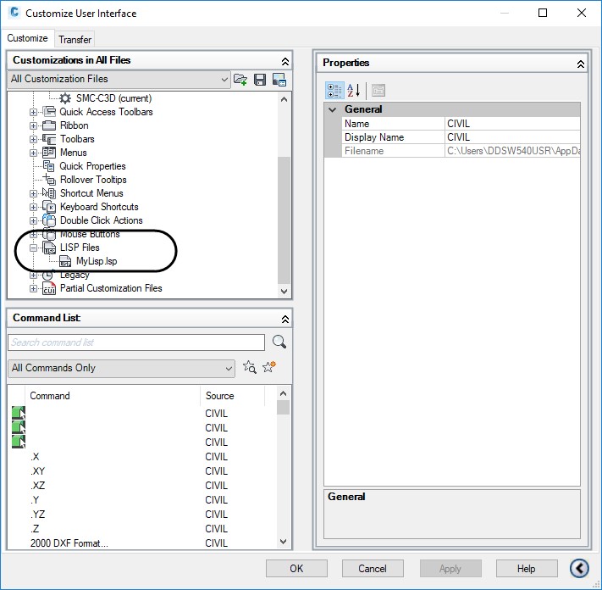Click the Search command list field
The height and width of the screenshot is (590, 602).
click(x=136, y=342)
